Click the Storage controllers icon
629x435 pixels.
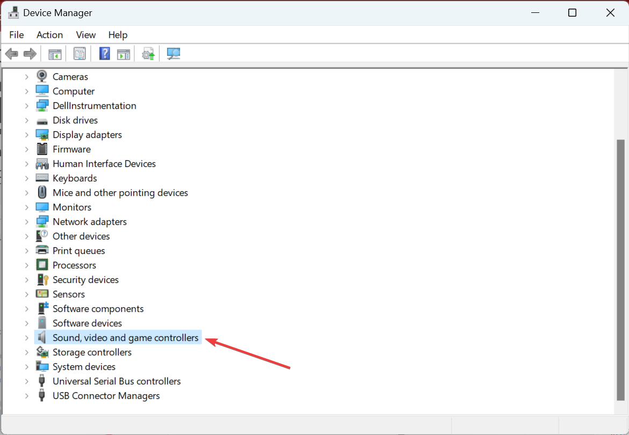point(42,352)
